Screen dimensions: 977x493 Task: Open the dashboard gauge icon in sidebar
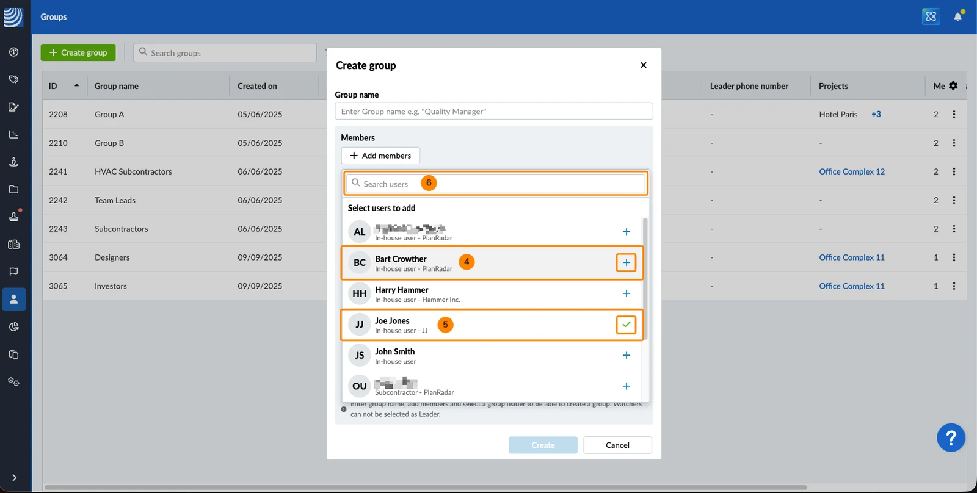(x=13, y=52)
